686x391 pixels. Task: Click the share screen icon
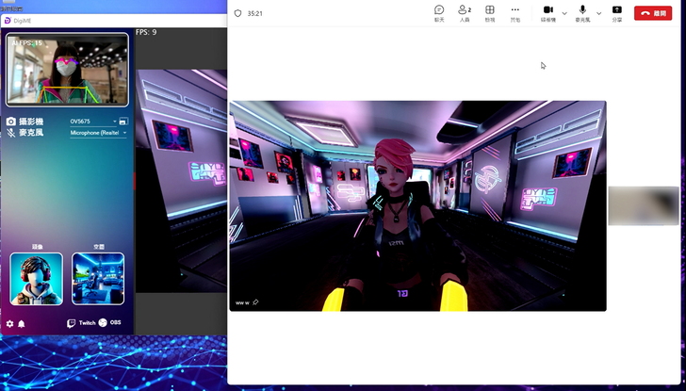click(x=617, y=12)
